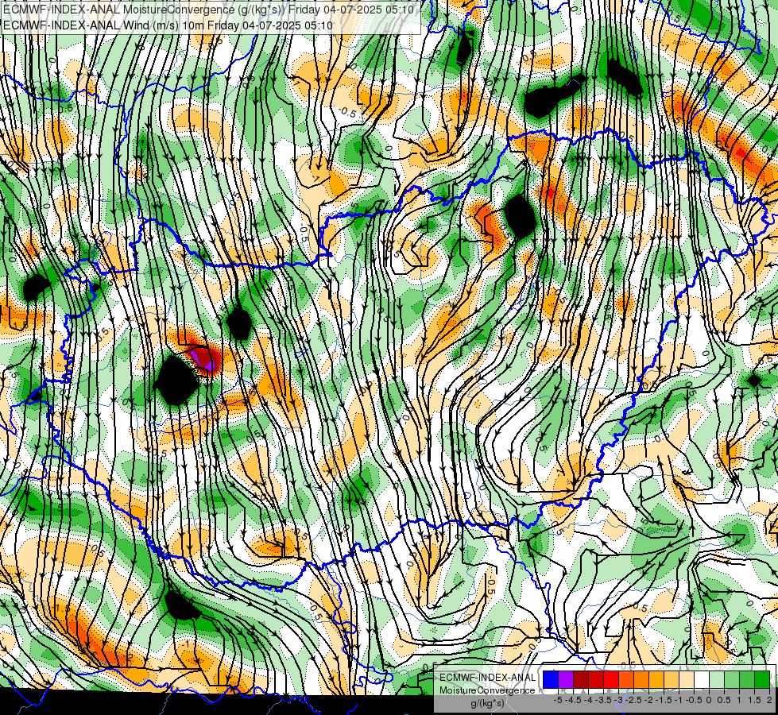
Task: Click the legend swatch between -3 and -2.5
Action: 626,679
